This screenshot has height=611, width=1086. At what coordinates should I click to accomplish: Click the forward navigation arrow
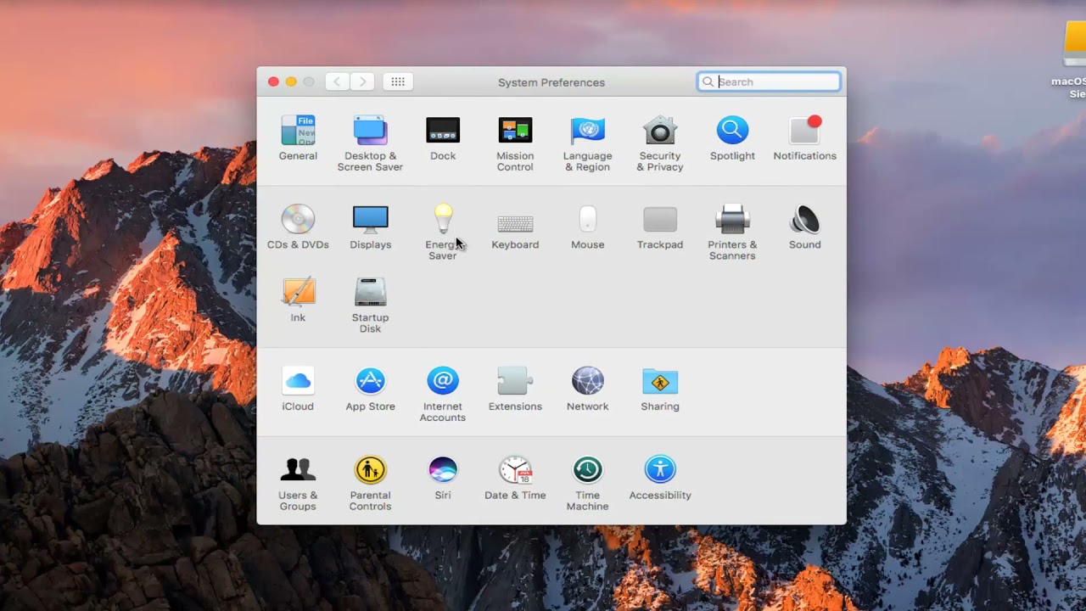coord(362,81)
